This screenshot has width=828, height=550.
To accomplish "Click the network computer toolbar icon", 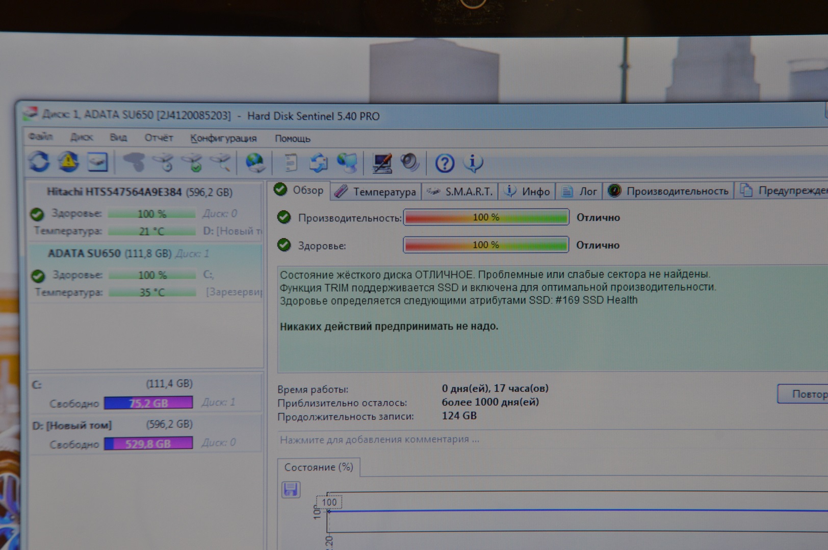I will [348, 163].
